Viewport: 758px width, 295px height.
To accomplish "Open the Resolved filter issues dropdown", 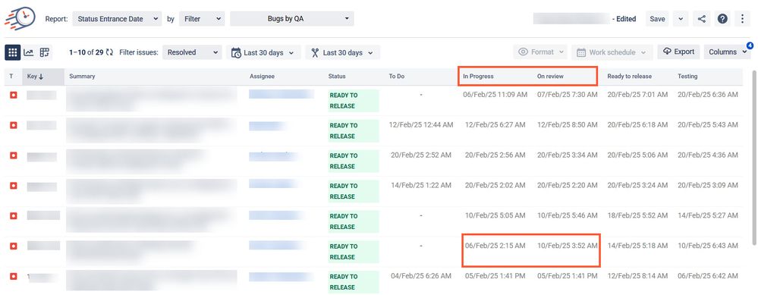I will tap(192, 52).
